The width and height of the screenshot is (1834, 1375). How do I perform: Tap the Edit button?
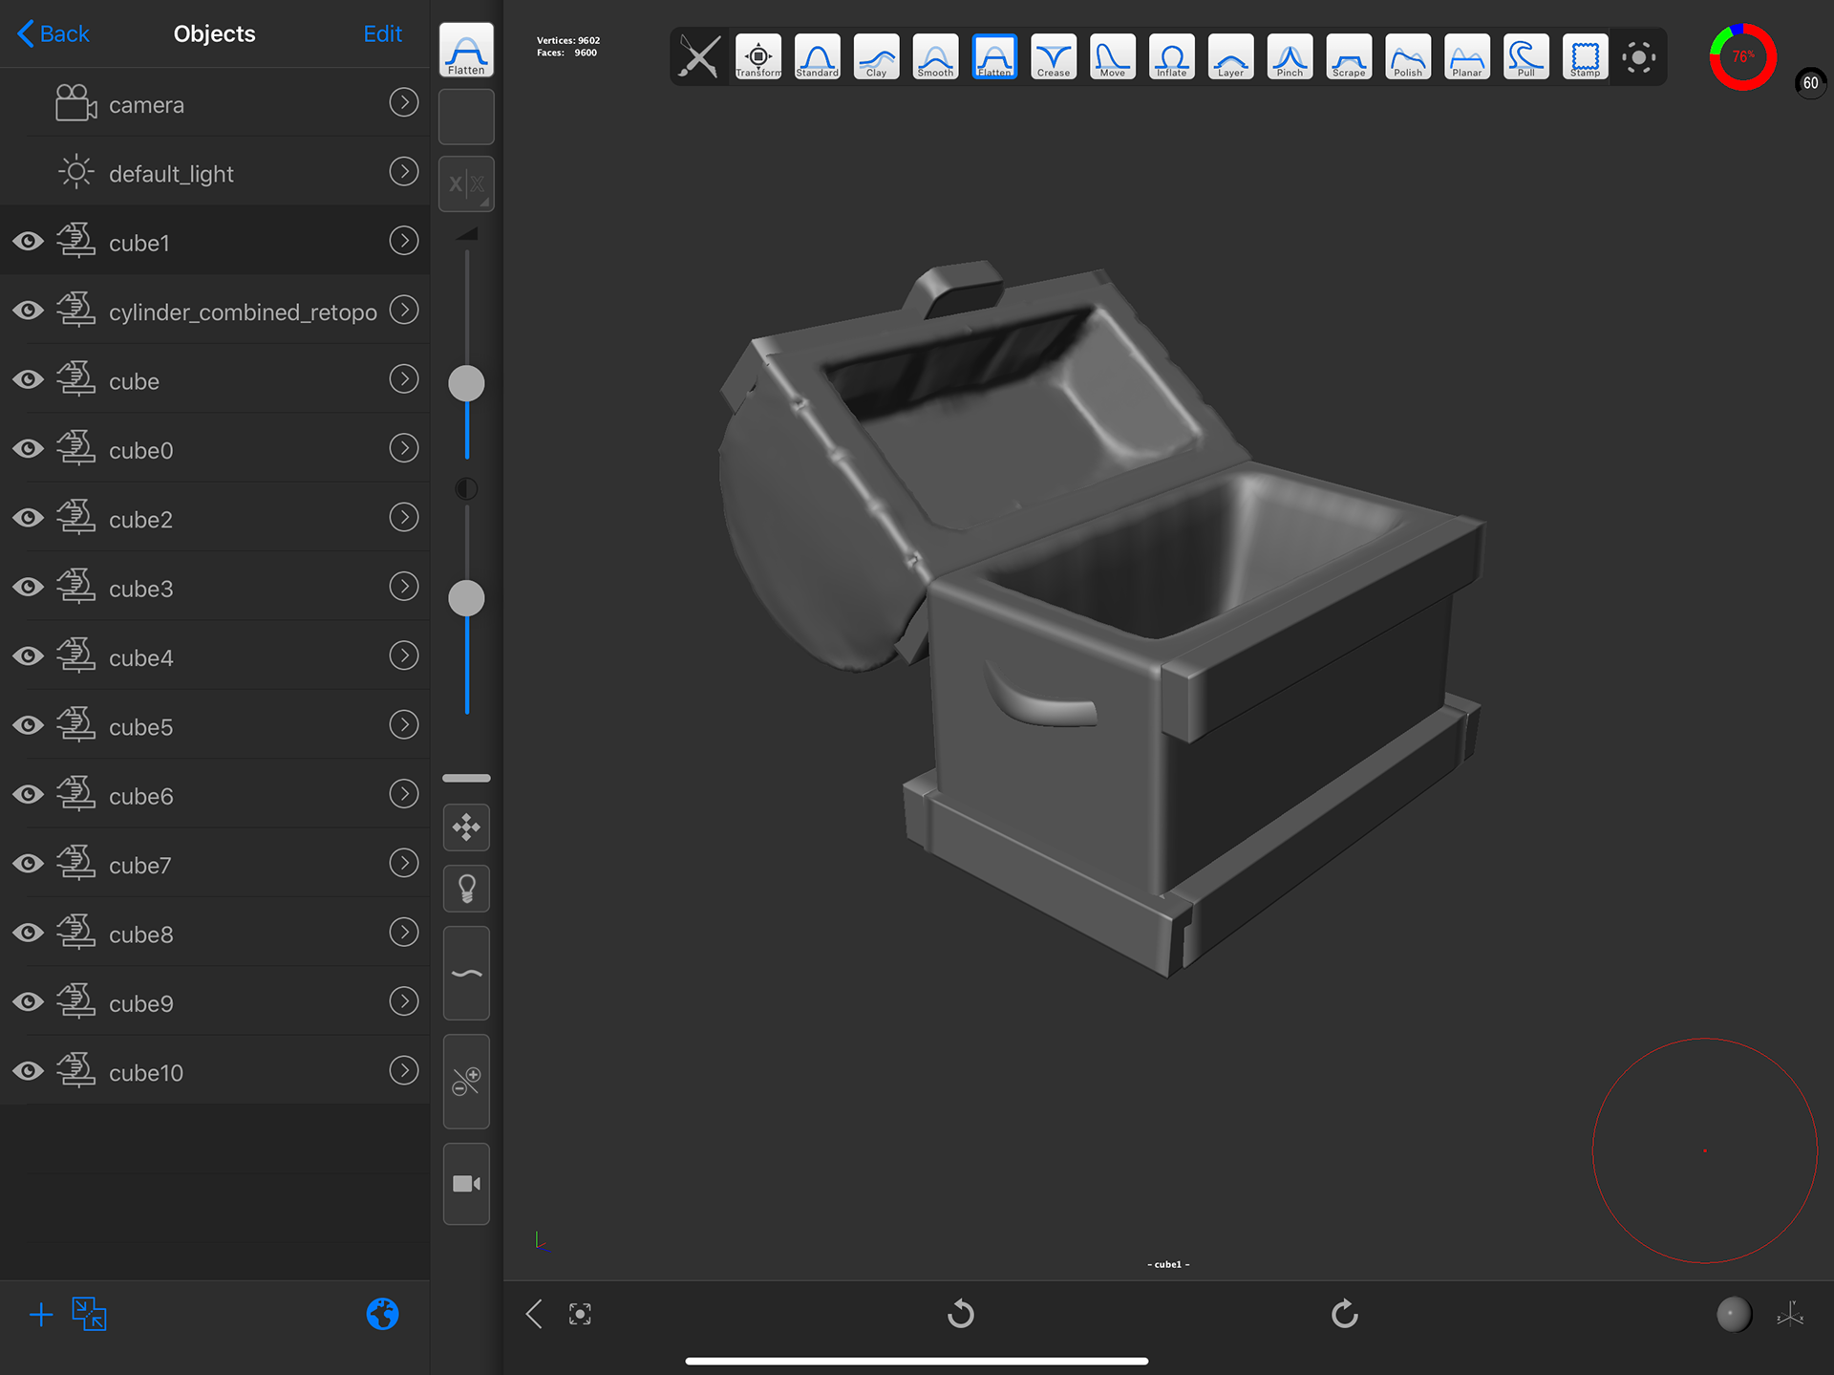coord(382,33)
